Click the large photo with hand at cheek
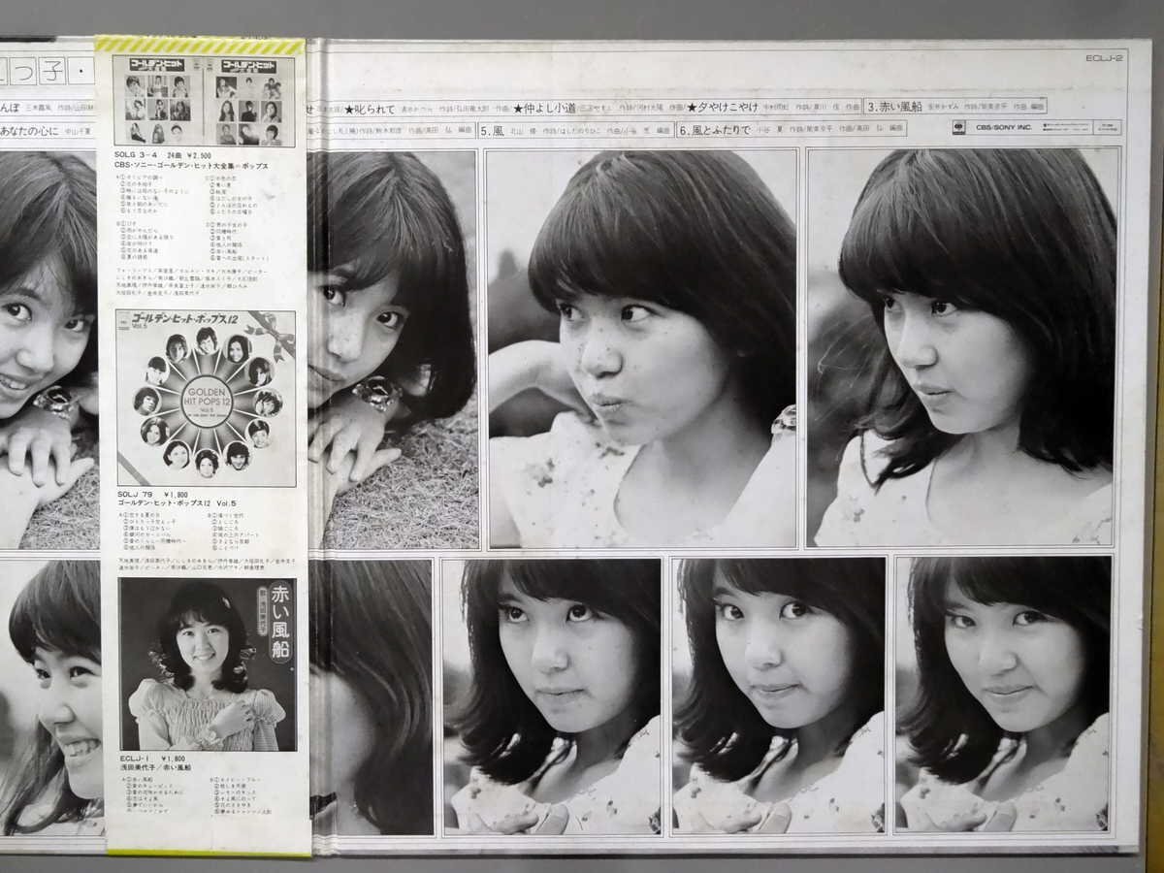 pyautogui.click(x=642, y=349)
